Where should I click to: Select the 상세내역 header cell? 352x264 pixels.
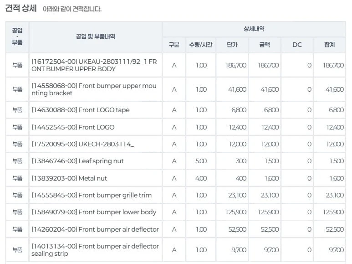(x=254, y=29)
